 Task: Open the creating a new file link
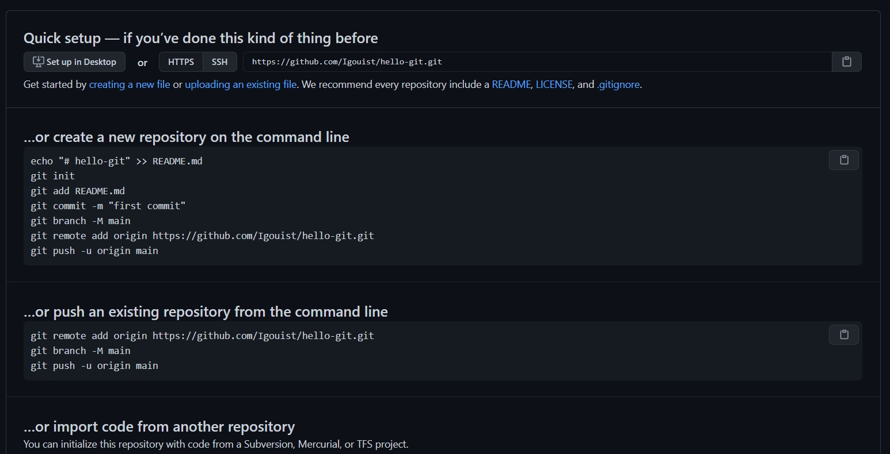coord(130,84)
